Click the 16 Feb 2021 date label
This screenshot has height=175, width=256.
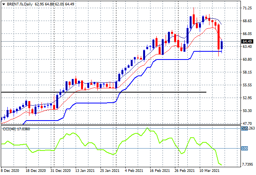160,171
